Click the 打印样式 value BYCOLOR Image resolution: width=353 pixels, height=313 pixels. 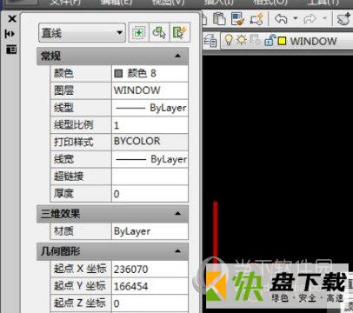[x=150, y=142]
